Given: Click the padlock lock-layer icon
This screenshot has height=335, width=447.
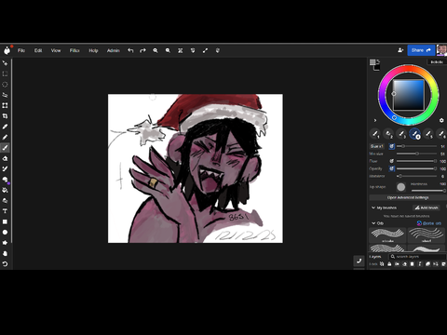Looking at the screenshot, I should (x=389, y=264).
